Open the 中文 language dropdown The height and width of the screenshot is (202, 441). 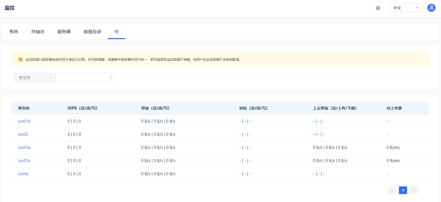click(405, 8)
